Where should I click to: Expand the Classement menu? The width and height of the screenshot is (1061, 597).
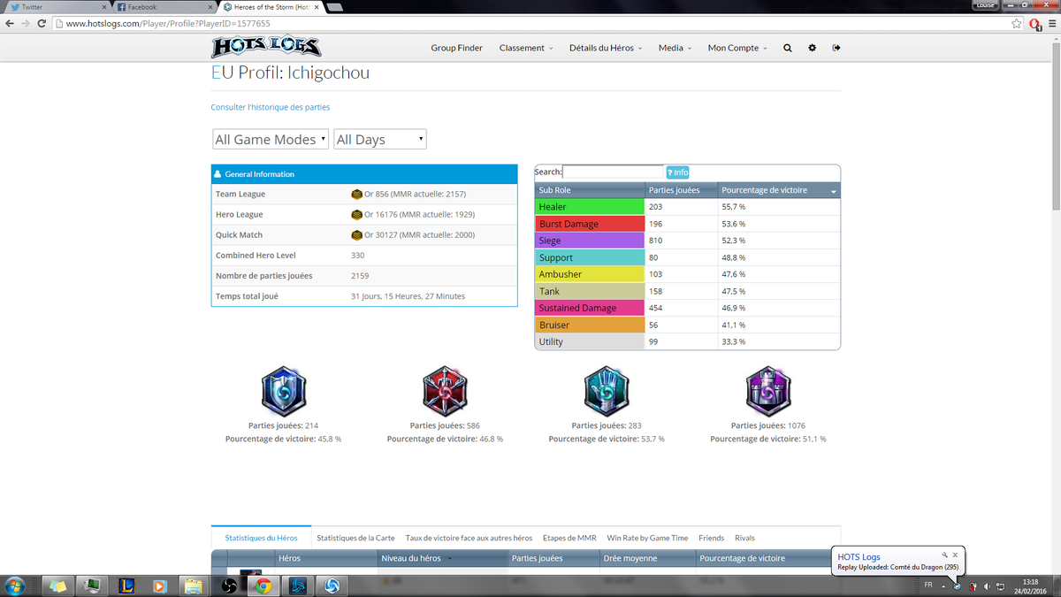526,48
